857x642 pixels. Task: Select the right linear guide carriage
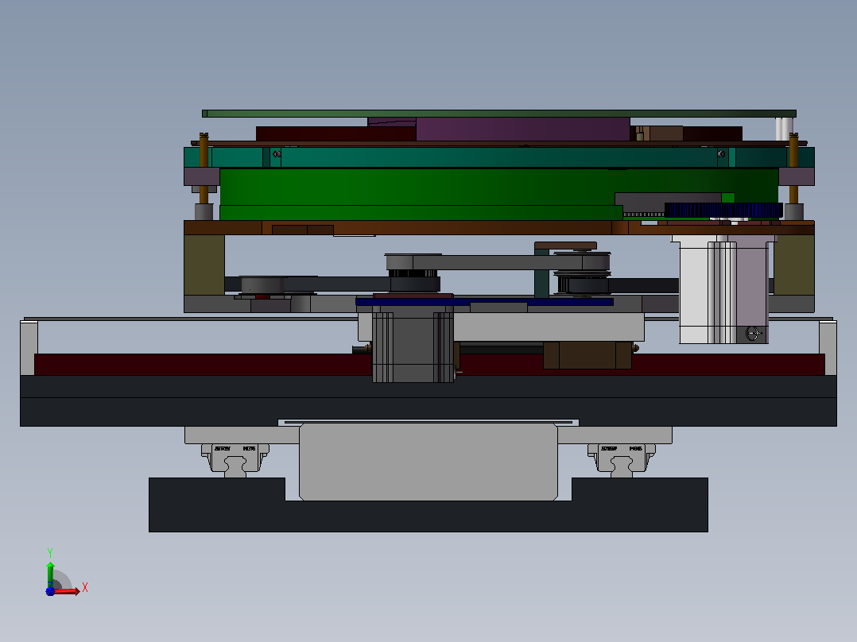(x=622, y=458)
